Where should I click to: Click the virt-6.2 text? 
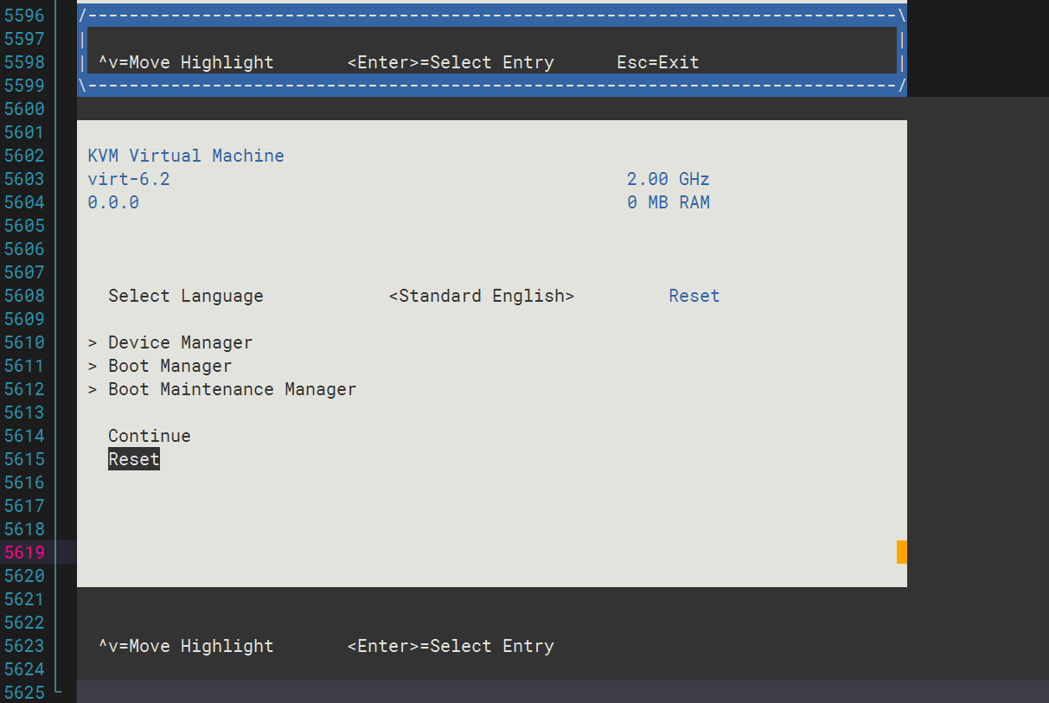129,179
